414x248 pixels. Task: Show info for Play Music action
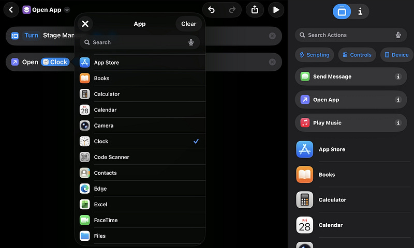click(x=398, y=123)
